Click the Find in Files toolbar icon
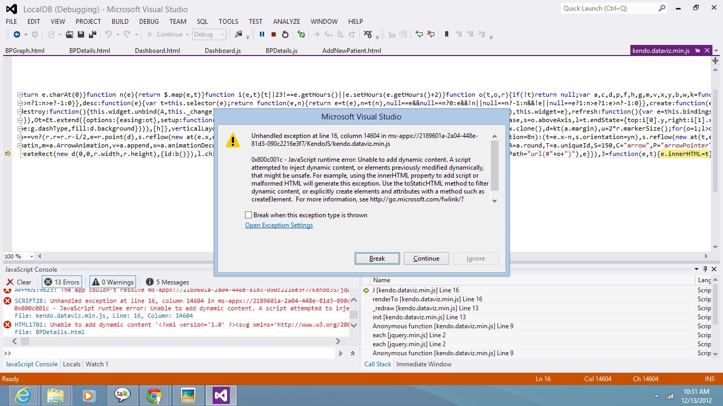Viewport: 723px width, 406px height. (x=239, y=34)
